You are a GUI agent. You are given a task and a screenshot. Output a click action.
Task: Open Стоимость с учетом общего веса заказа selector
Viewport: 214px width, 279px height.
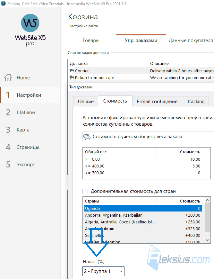[x=148, y=137]
